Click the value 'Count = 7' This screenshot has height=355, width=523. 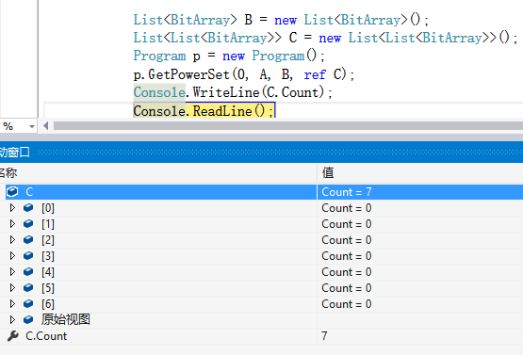click(x=346, y=192)
